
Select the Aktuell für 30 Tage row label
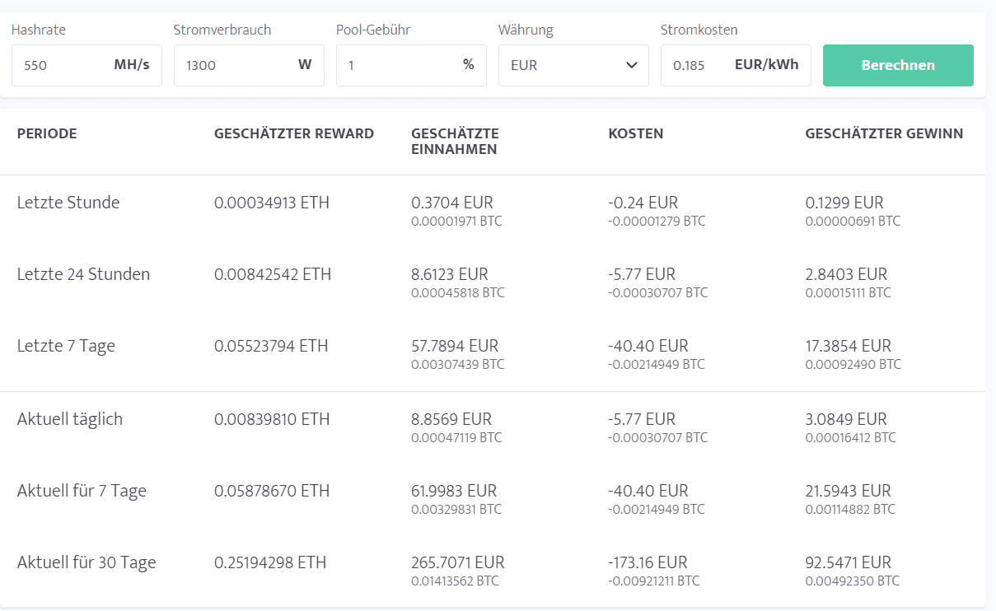(87, 562)
